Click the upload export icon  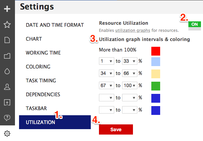[x=7, y=102]
